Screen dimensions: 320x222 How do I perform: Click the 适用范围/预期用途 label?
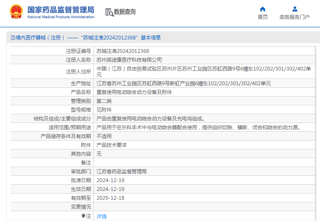[x=70, y=127]
